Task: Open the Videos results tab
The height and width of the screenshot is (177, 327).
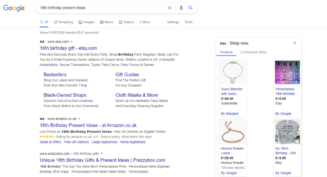Action: (x=126, y=22)
